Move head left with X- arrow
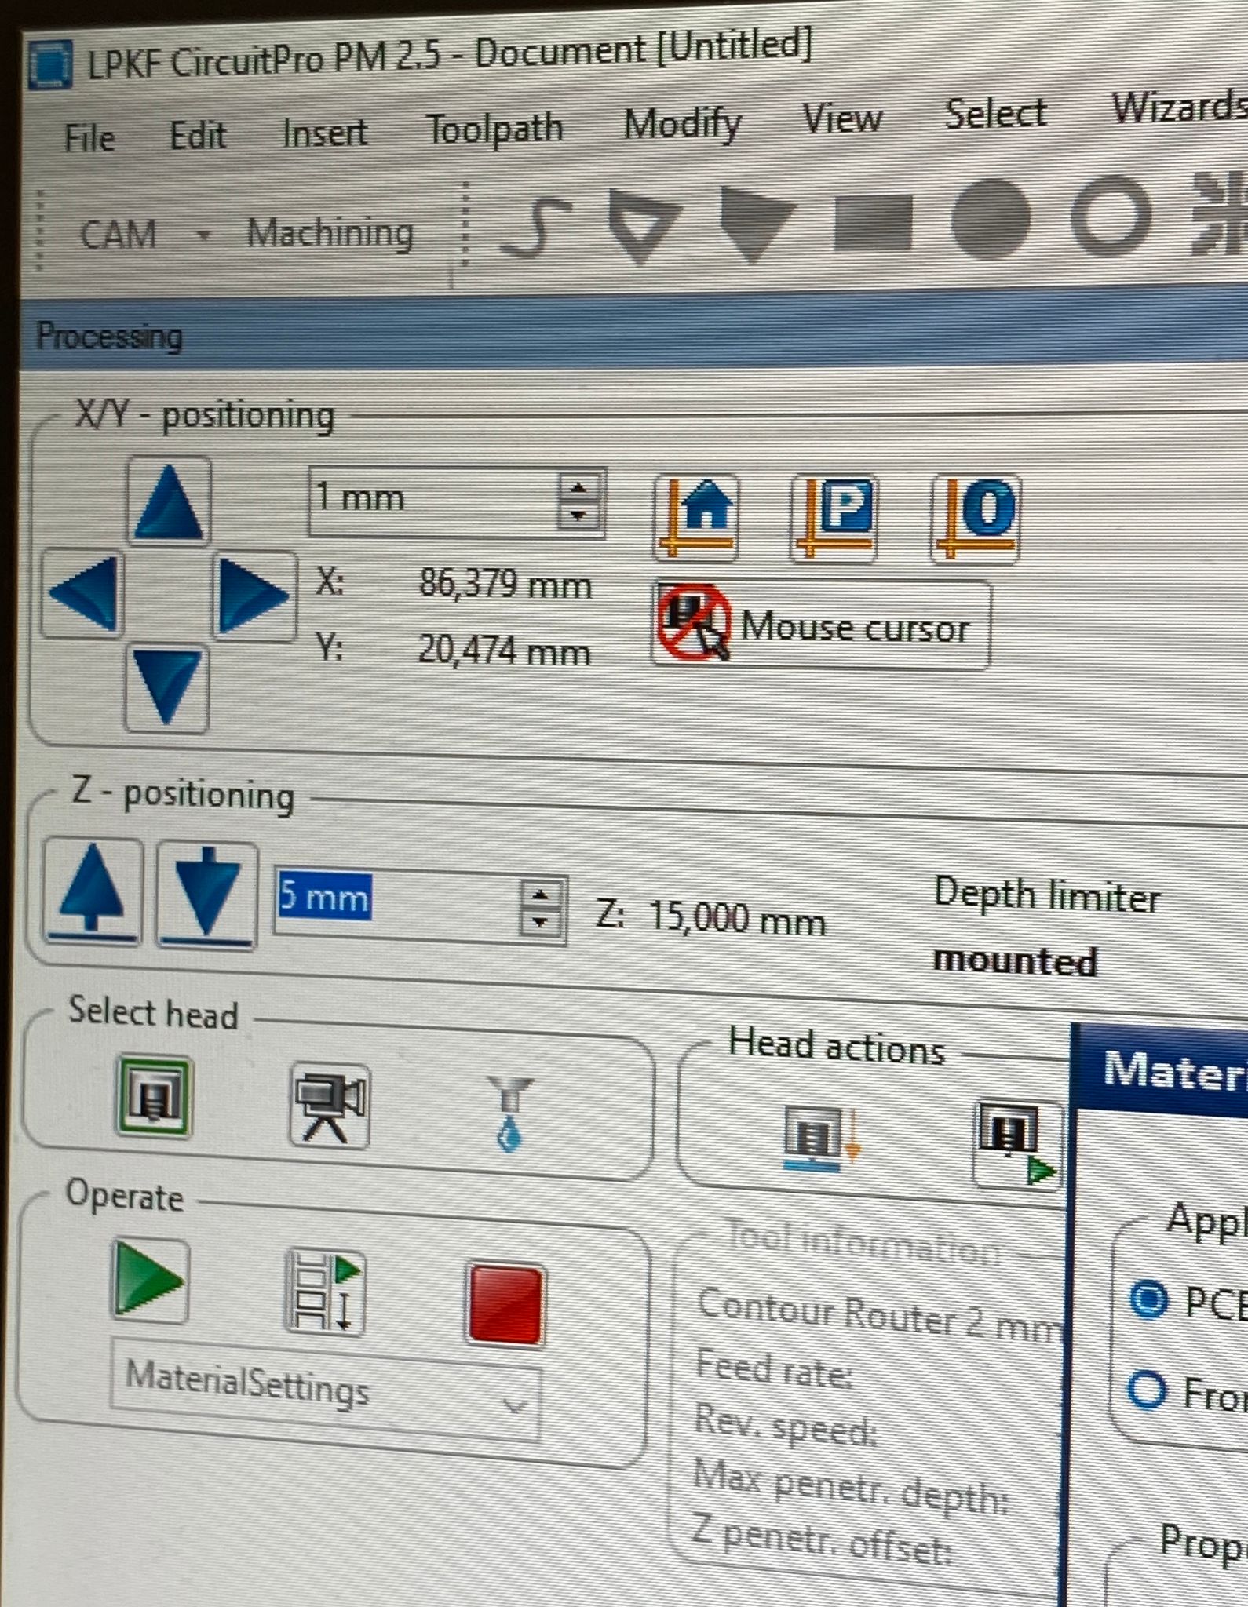The height and width of the screenshot is (1607, 1248). tap(82, 593)
